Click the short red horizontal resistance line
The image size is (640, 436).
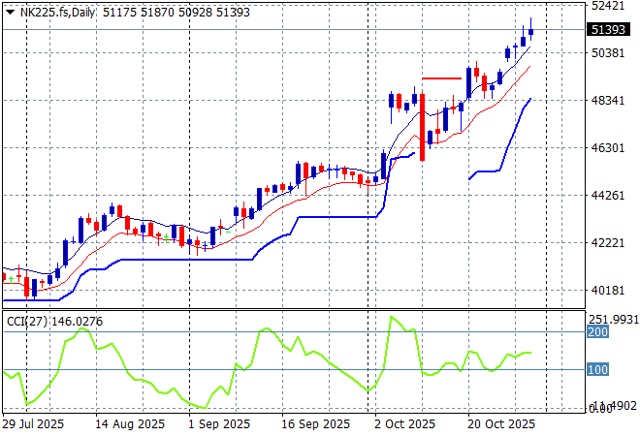pos(441,78)
